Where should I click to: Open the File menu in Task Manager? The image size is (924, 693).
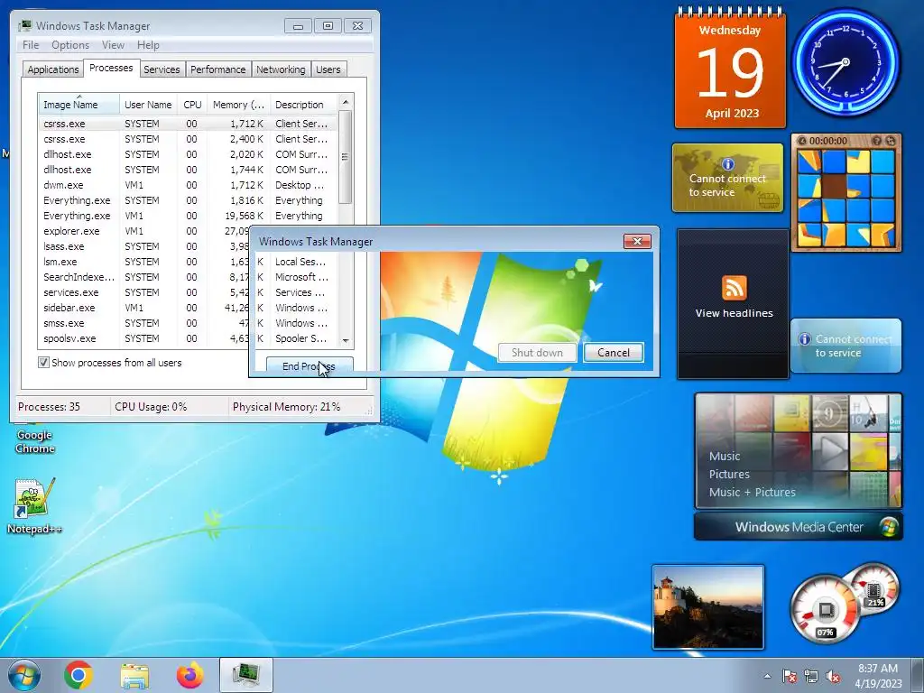coord(31,45)
